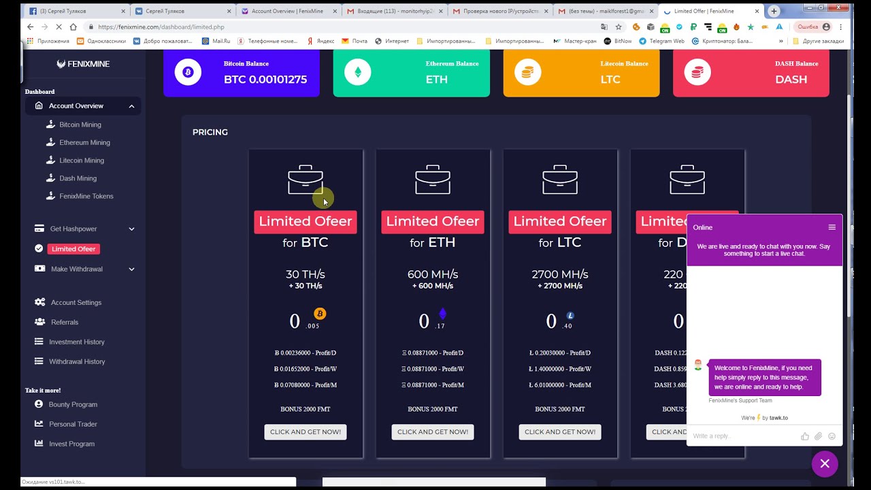Open Withdrawal History page
The image size is (871, 490).
(77, 361)
